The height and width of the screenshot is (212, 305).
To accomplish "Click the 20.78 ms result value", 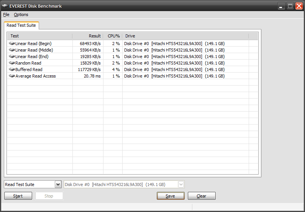I will click(x=92, y=76).
